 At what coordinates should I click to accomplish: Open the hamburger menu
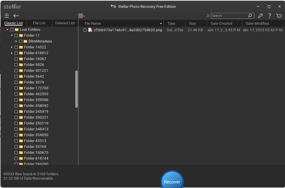click(7, 16)
